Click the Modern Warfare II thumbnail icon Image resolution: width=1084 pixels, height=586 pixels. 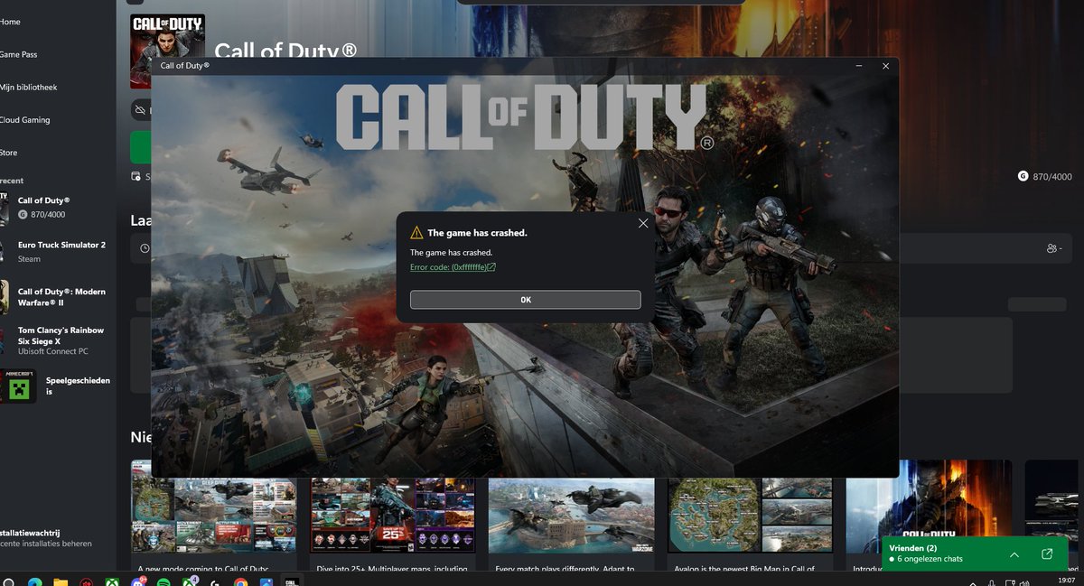[4, 296]
